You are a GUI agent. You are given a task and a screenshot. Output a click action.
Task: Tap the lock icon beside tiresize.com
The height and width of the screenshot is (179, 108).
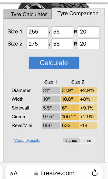click(x=36, y=173)
